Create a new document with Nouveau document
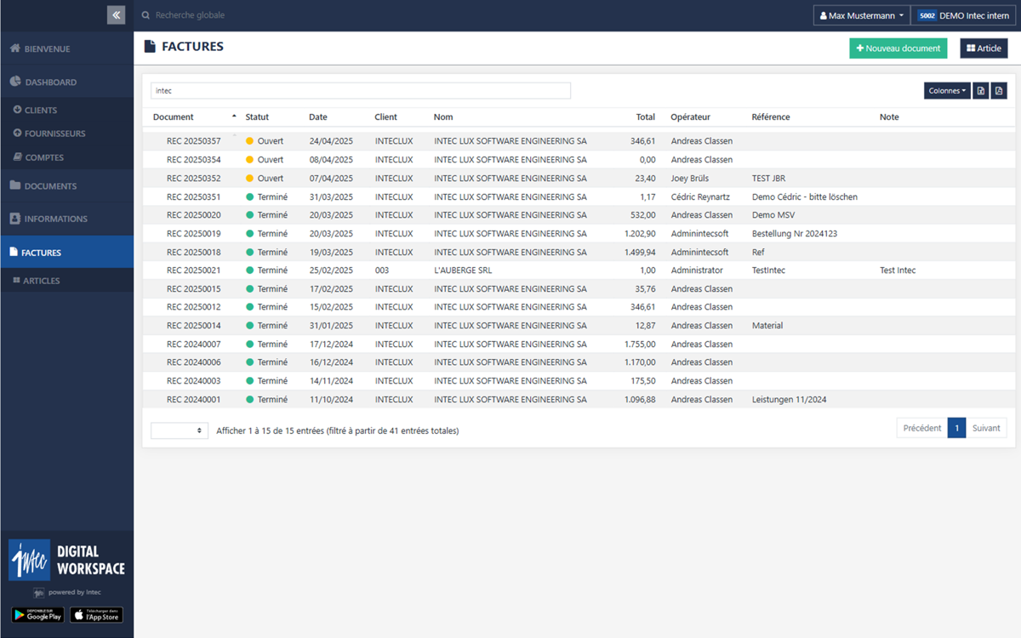Image resolution: width=1021 pixels, height=638 pixels. tap(898, 48)
